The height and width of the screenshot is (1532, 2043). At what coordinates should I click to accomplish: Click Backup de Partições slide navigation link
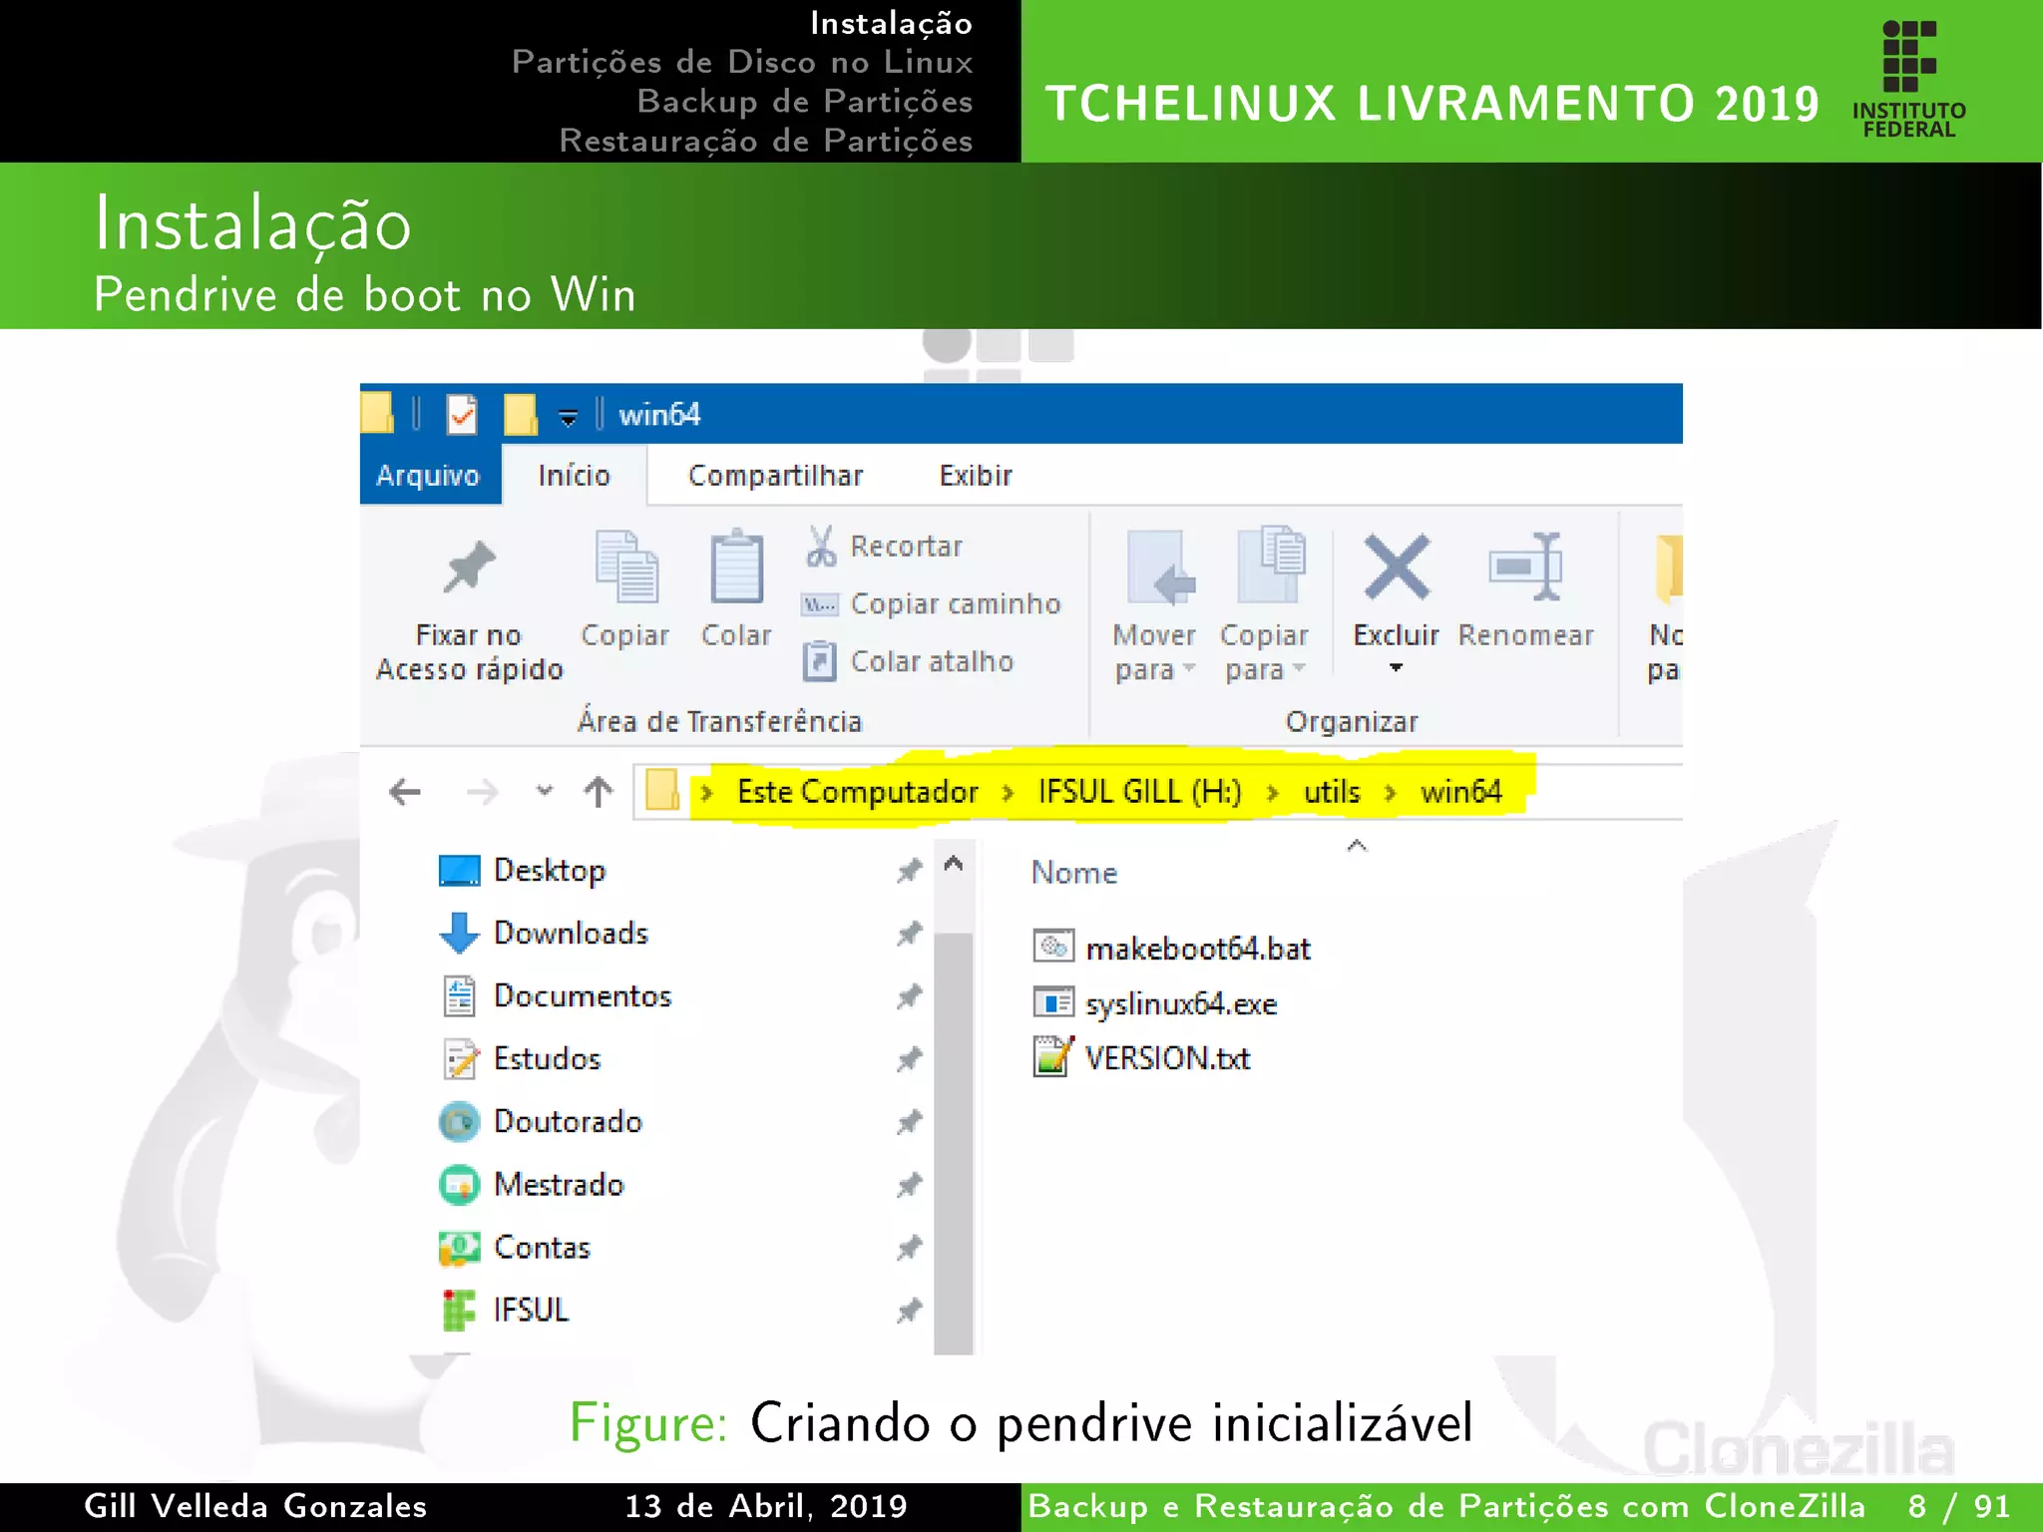pyautogui.click(x=804, y=101)
